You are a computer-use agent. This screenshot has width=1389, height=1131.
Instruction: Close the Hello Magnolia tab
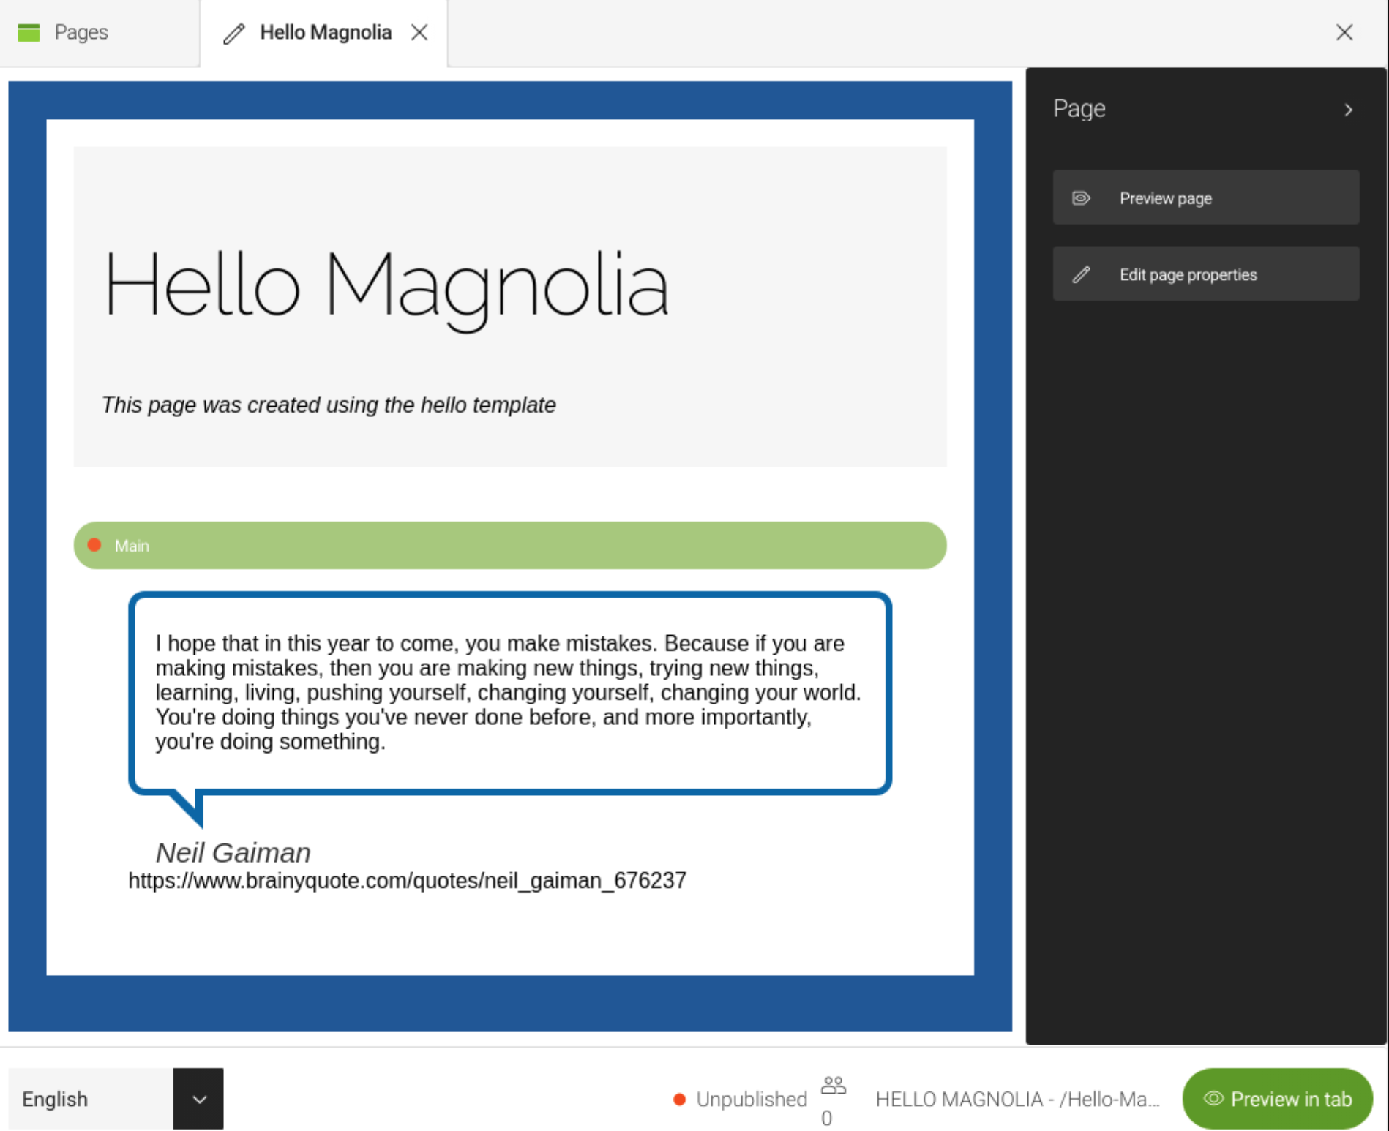tap(419, 32)
